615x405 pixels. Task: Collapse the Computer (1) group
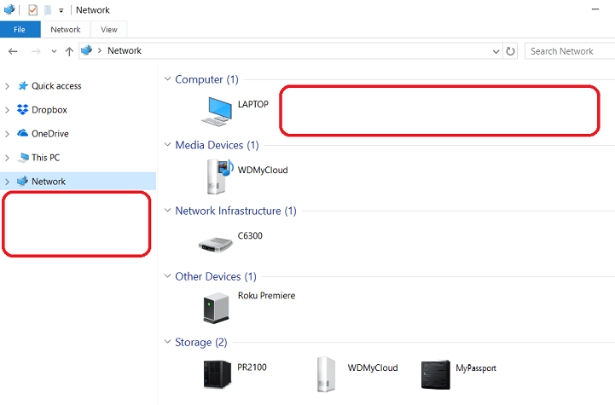(x=167, y=78)
